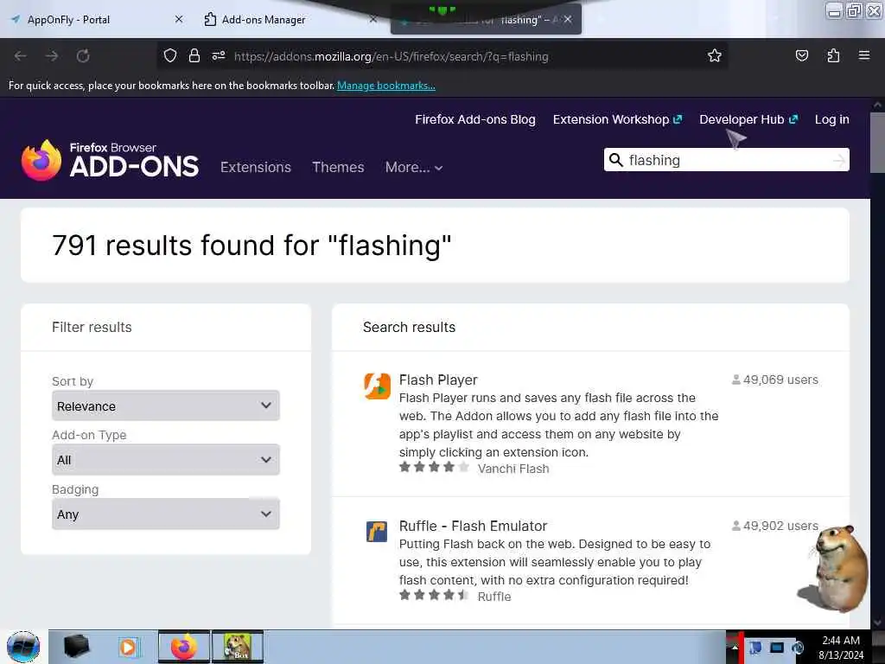
Task: Open the Pocket save icon
Action: 801,55
